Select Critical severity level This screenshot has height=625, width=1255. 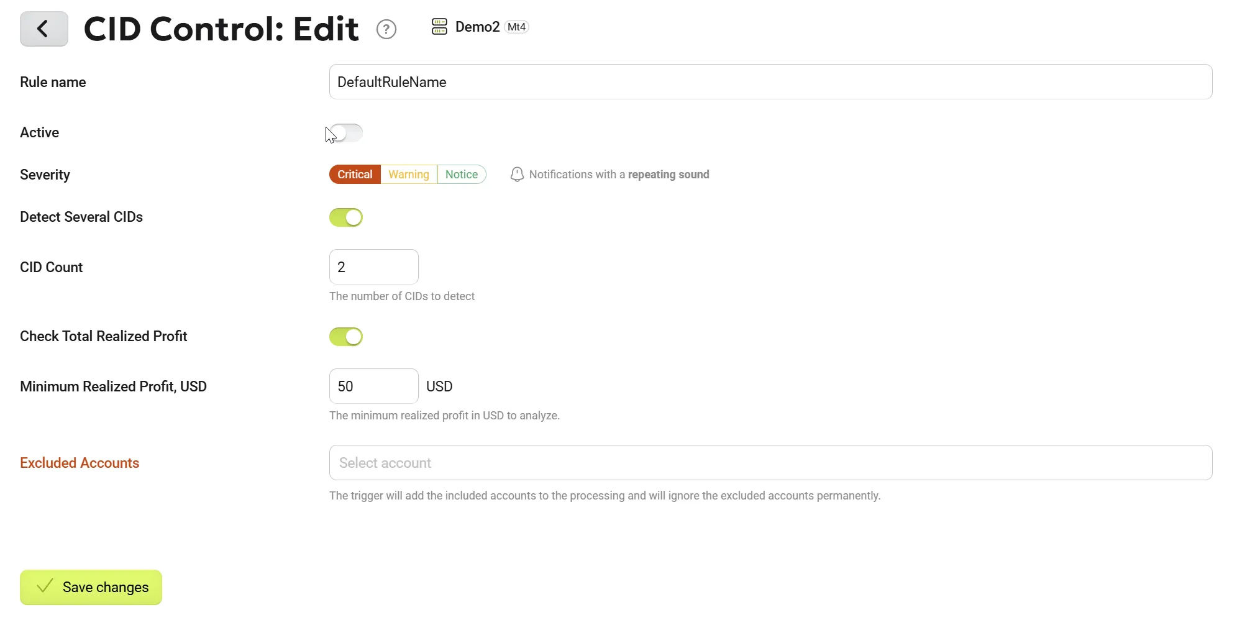click(x=355, y=175)
